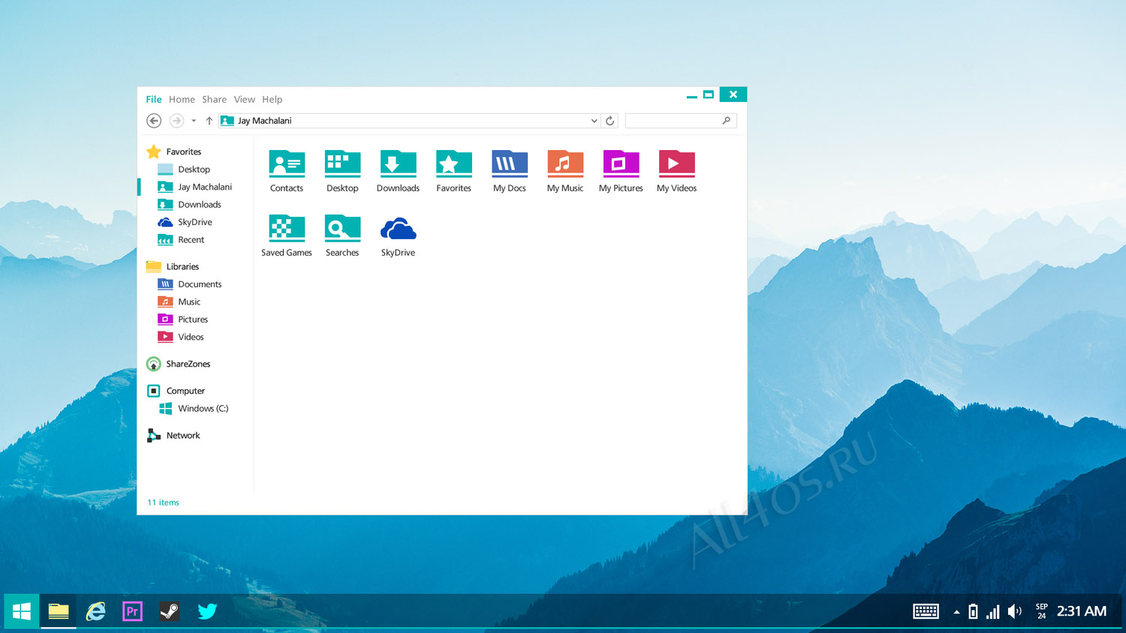1126x633 pixels.
Task: Click the SEP 24 date in tray
Action: click(x=1041, y=611)
